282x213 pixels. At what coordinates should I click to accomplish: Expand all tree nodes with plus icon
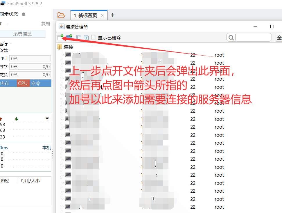pos(86,38)
